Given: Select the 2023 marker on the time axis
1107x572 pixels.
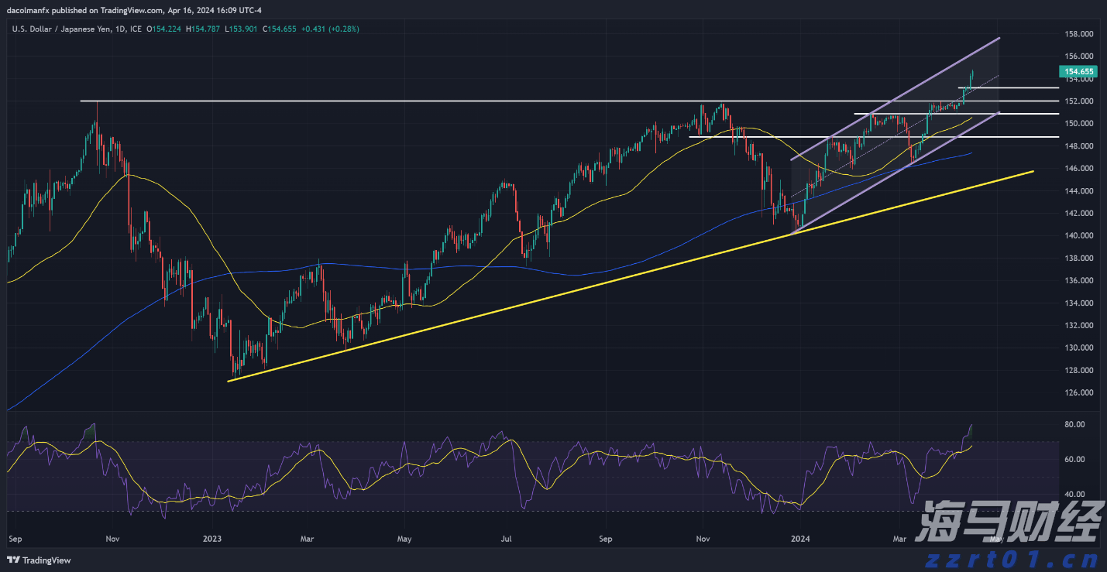Looking at the screenshot, I should pyautogui.click(x=211, y=537).
